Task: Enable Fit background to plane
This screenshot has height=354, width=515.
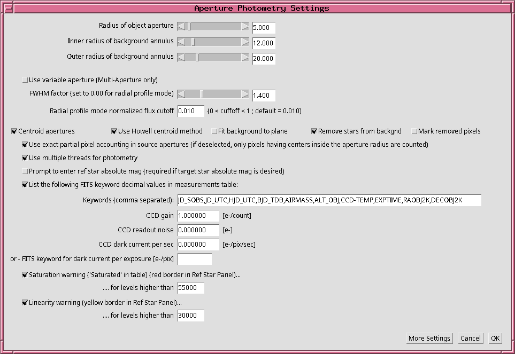Action: point(214,131)
